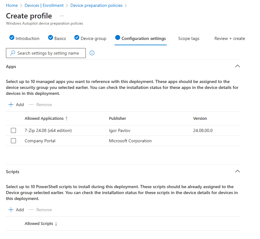Viewport: 260px width, 239px height.
Task: Select the Company Portal checkbox
Action: pos(13,141)
